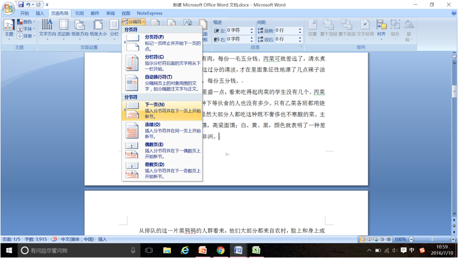Screen dimensions: 458x258
Task: Switch to outline view
Action: point(383,240)
